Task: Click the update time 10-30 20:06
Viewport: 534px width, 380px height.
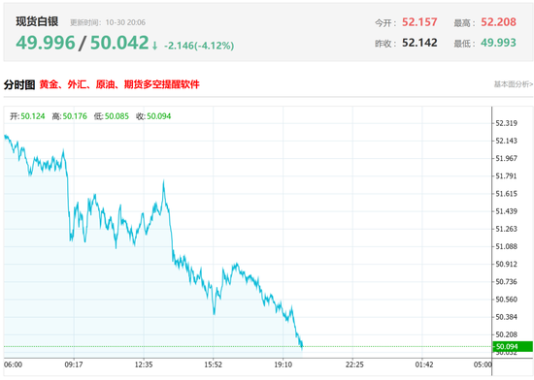Action: point(125,22)
